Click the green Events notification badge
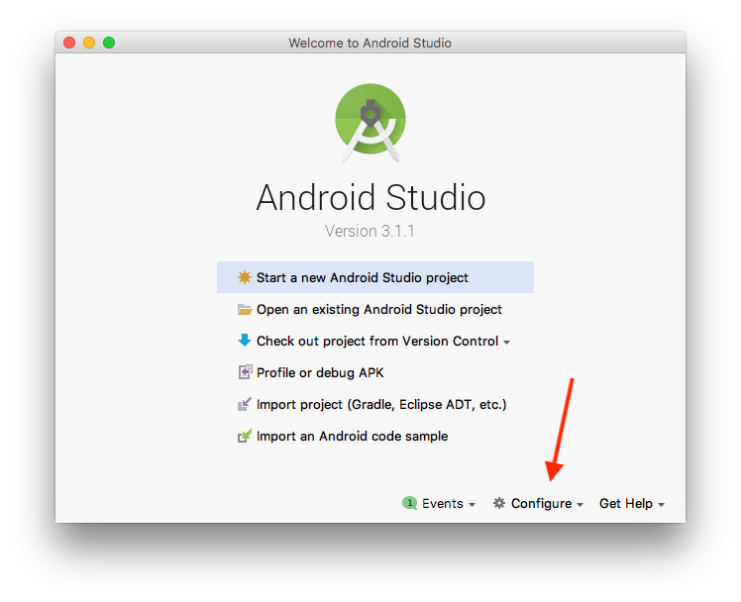This screenshot has height=602, width=741. coord(410,503)
